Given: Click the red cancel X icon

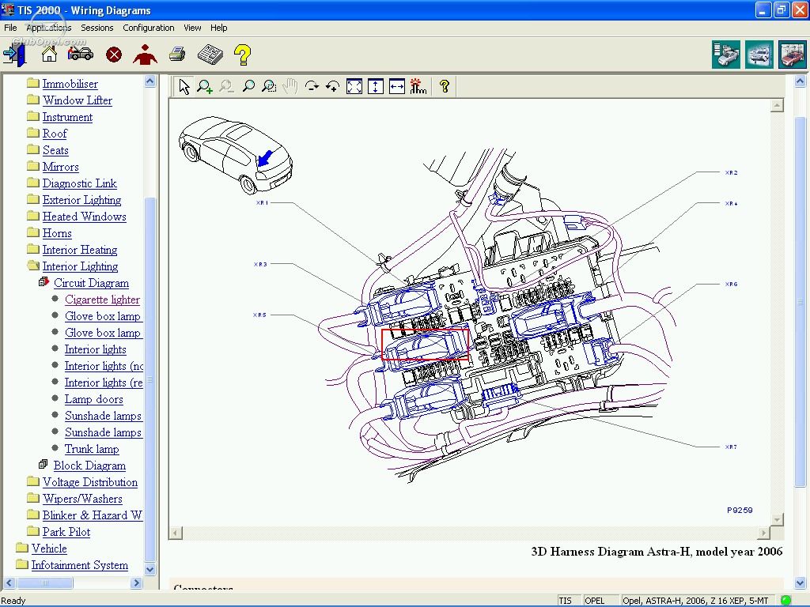Looking at the screenshot, I should pyautogui.click(x=114, y=55).
